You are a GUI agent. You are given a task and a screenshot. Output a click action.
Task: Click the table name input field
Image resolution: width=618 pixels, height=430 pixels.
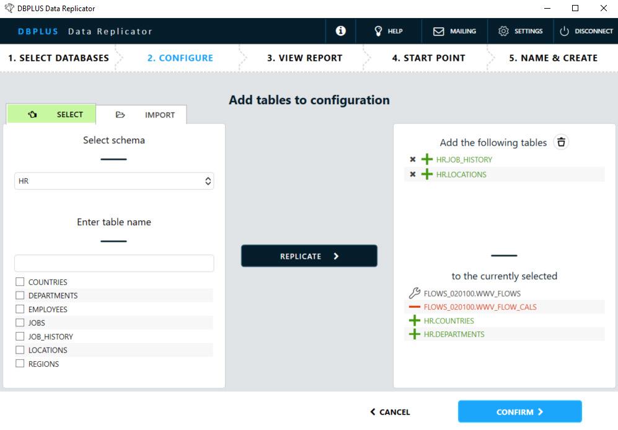pos(114,263)
